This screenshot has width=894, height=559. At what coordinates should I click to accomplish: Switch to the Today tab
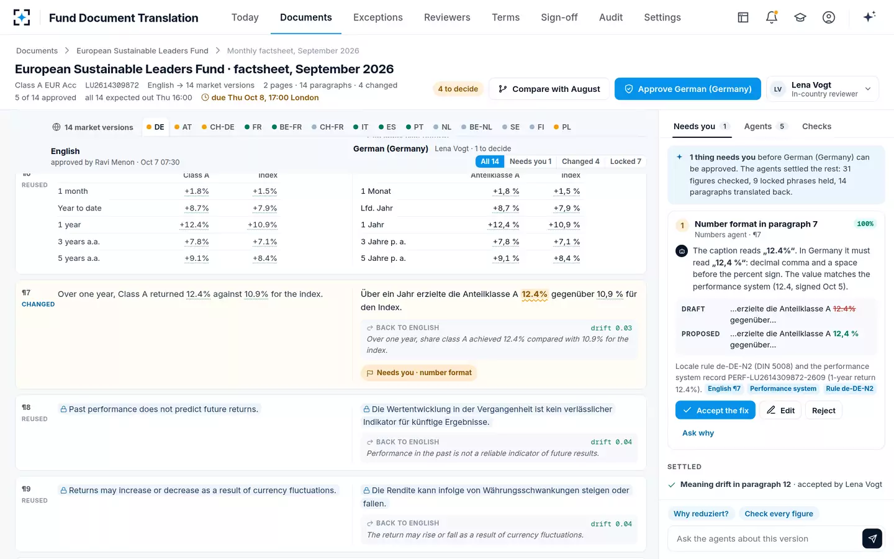pyautogui.click(x=245, y=17)
